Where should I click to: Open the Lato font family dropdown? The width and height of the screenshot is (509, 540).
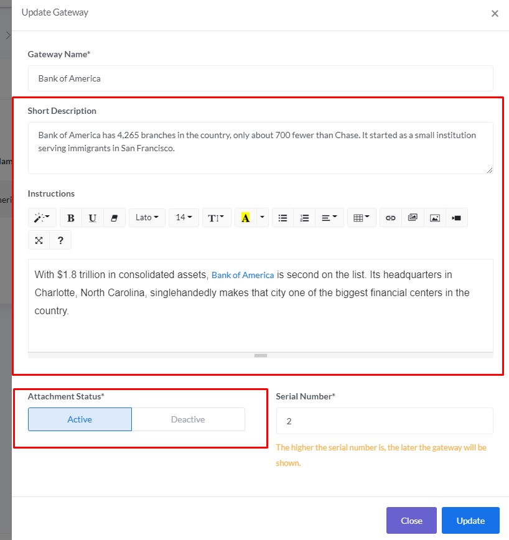coord(147,218)
